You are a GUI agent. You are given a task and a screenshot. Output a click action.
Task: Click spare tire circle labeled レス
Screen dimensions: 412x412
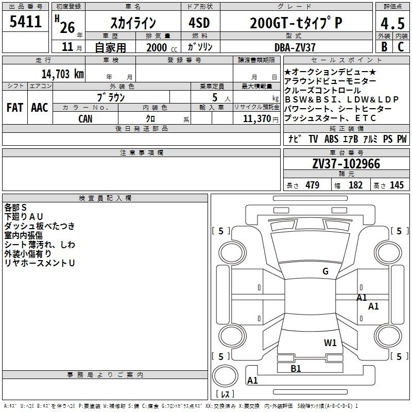(x=225, y=376)
